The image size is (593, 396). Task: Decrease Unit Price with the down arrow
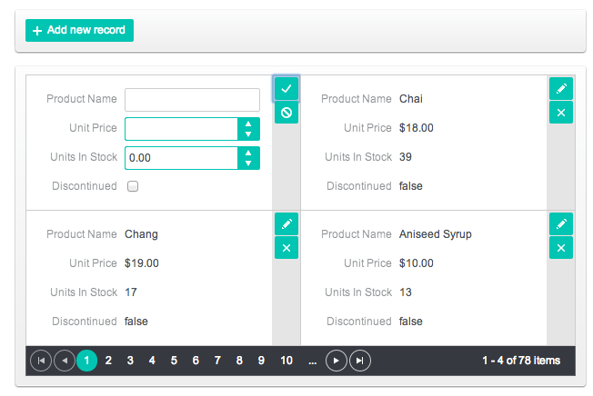point(248,134)
